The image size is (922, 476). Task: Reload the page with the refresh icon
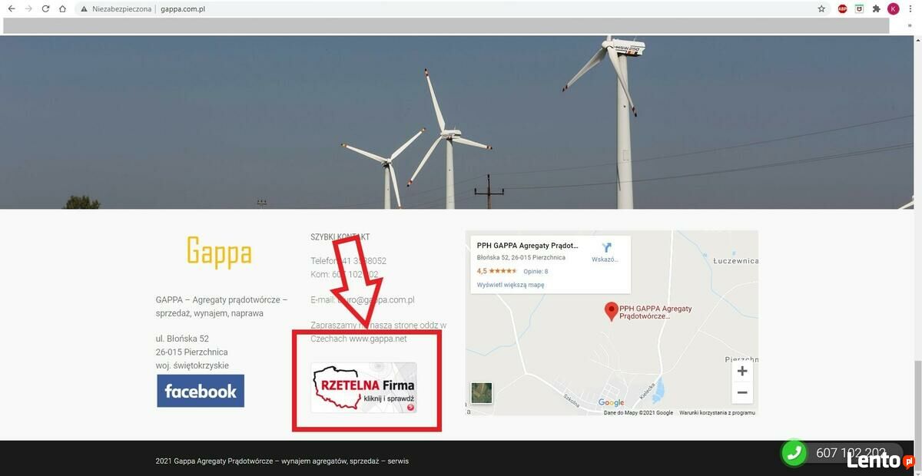click(x=45, y=9)
